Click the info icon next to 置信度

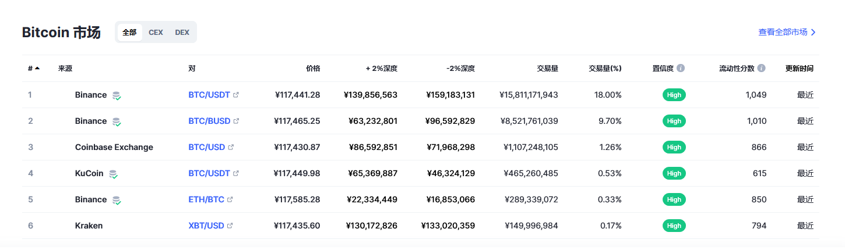click(x=681, y=68)
